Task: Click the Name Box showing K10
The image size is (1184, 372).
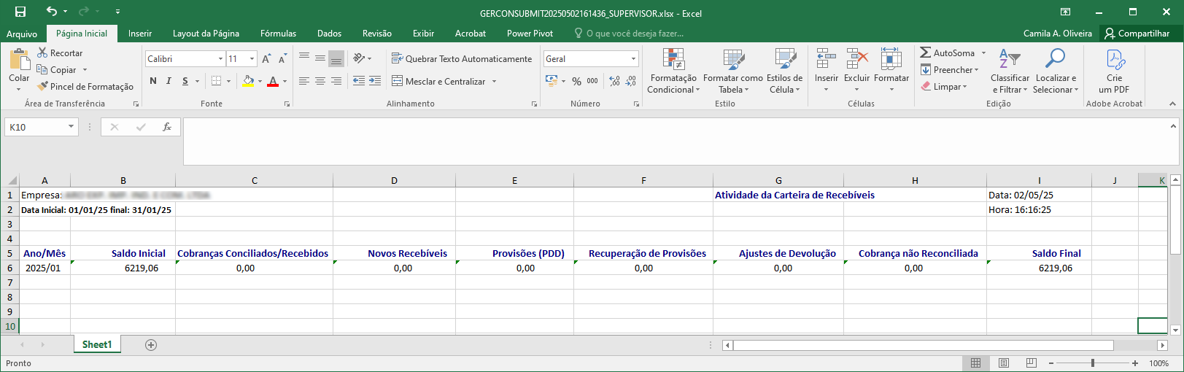Action: (x=42, y=127)
